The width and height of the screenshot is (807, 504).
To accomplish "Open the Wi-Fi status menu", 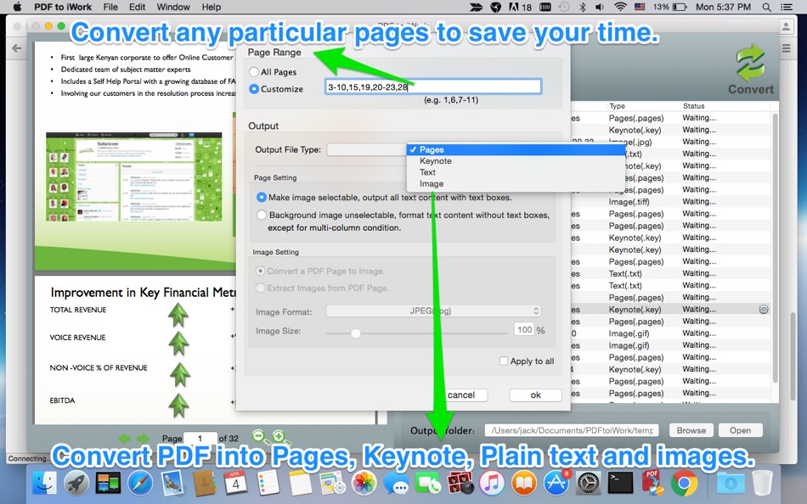I will tap(620, 7).
